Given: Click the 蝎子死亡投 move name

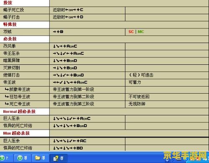Looking at the screenshot, I should point(13,10).
